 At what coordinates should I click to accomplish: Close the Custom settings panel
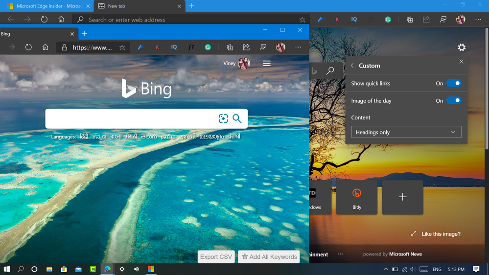tap(461, 62)
